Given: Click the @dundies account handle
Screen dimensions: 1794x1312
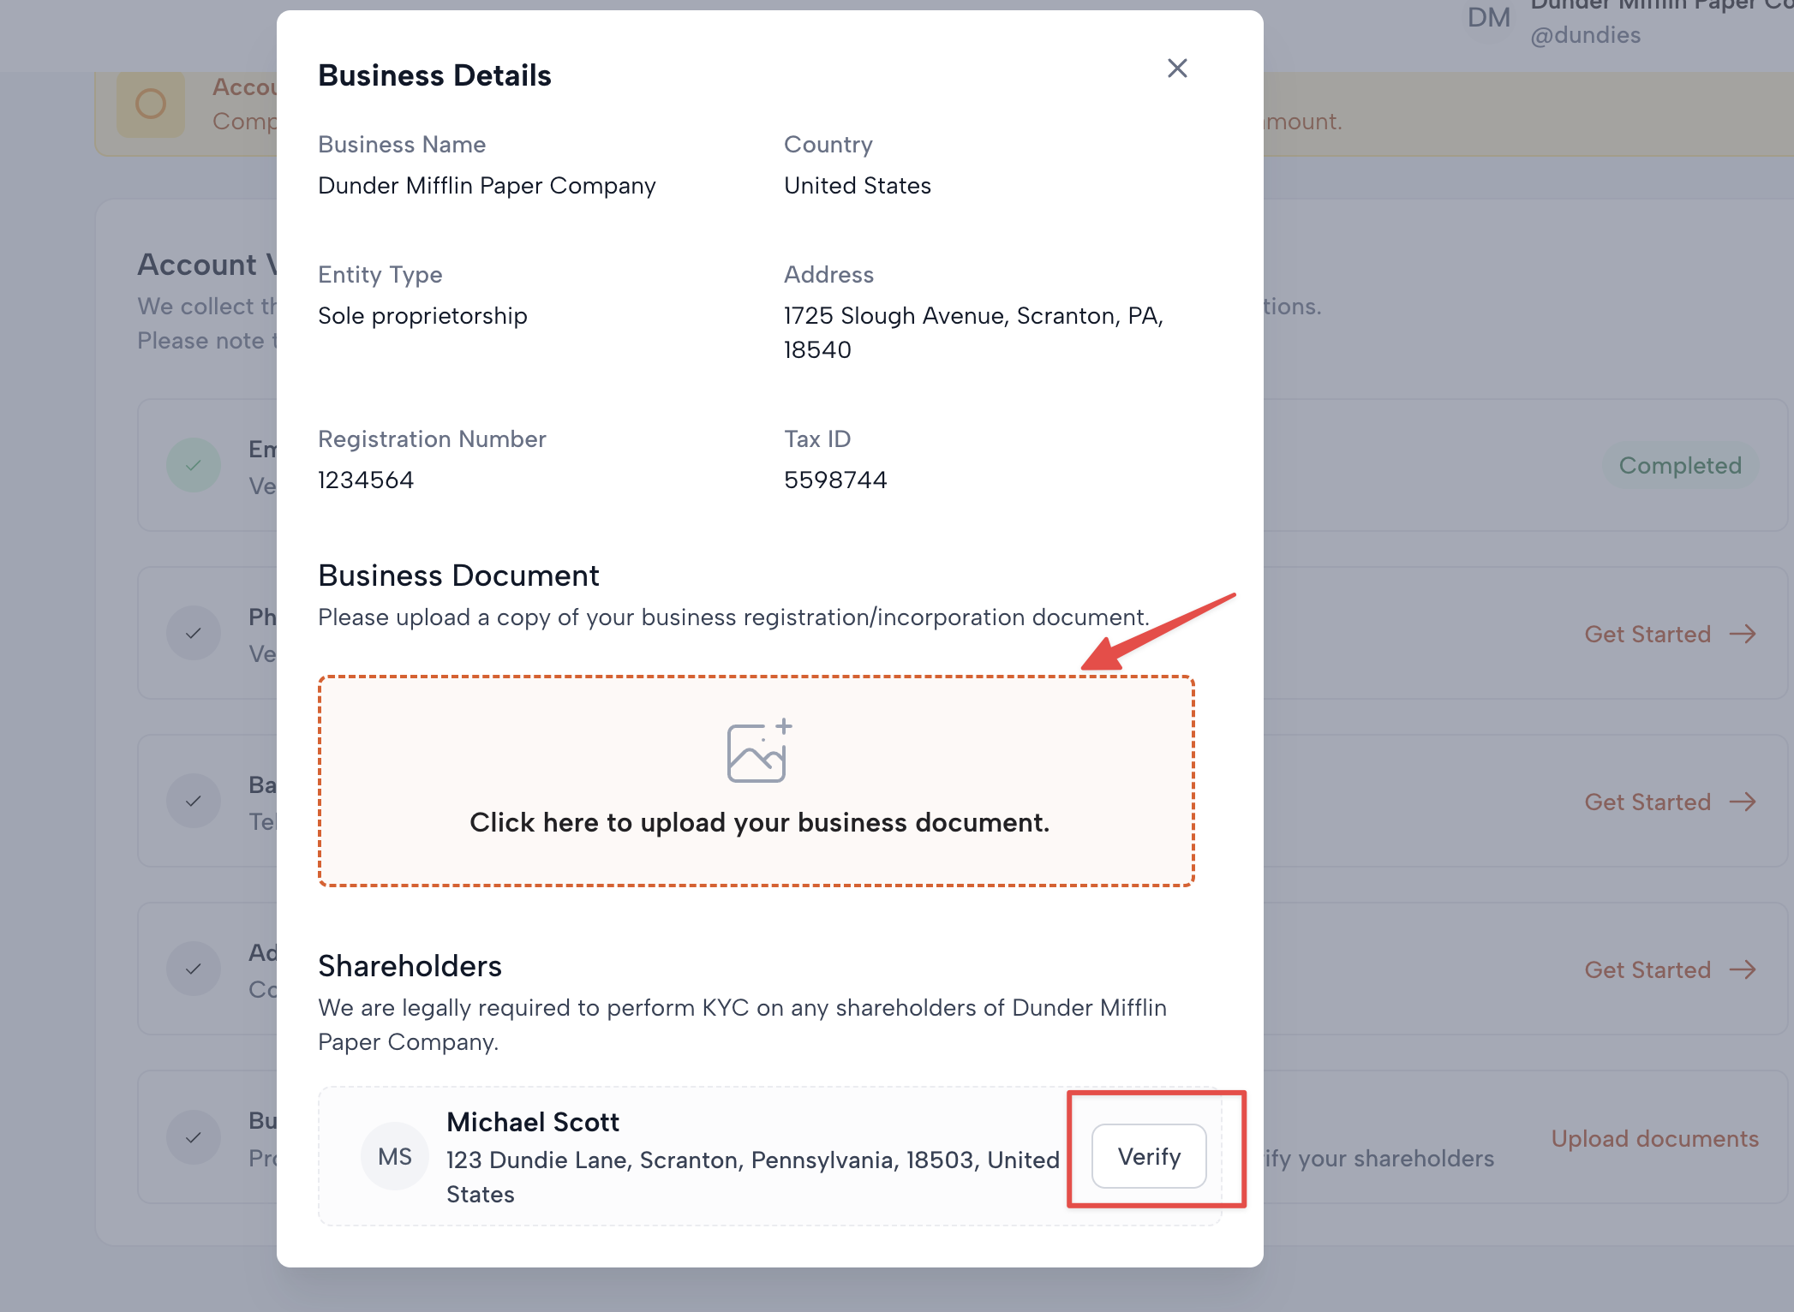Looking at the screenshot, I should pyautogui.click(x=1585, y=35).
